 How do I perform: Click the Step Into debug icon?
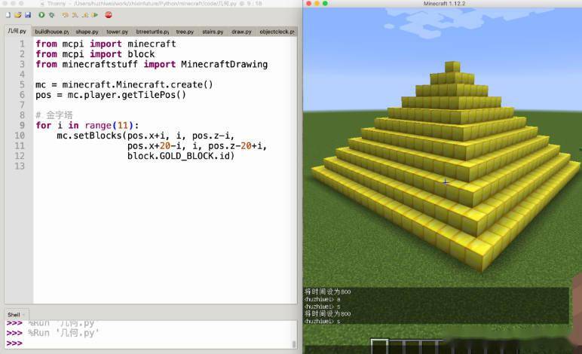pos(75,15)
